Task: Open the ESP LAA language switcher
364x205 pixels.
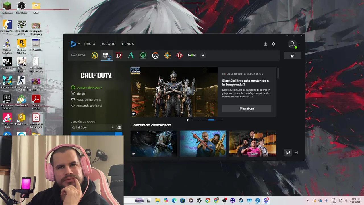Action: click(x=333, y=200)
